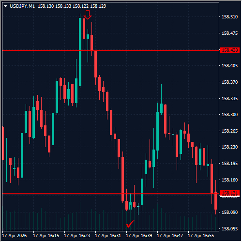The height and width of the screenshot is (242, 242).
Task: Click the 158.510 price axis label
Action: 229,17
